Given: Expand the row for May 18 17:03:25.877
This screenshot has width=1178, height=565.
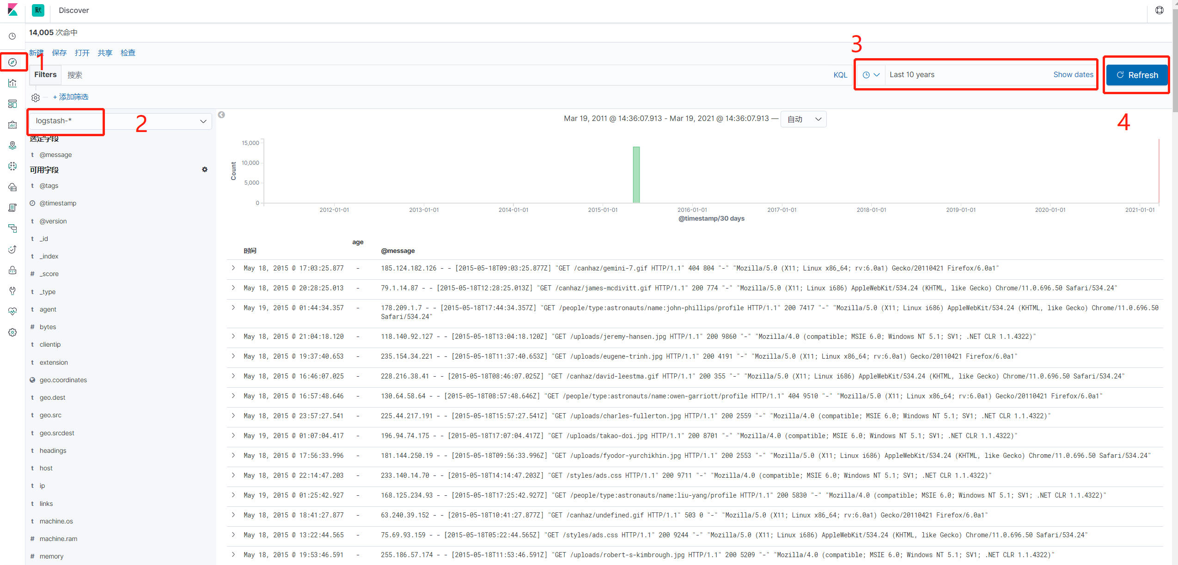Looking at the screenshot, I should pyautogui.click(x=233, y=268).
